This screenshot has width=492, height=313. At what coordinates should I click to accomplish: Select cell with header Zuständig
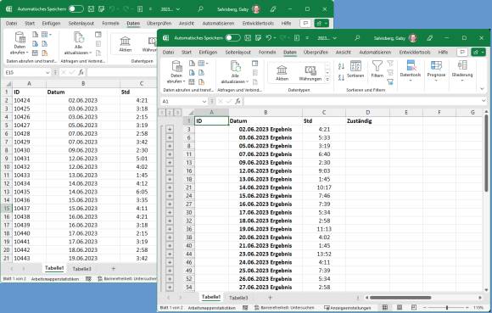tap(367, 121)
